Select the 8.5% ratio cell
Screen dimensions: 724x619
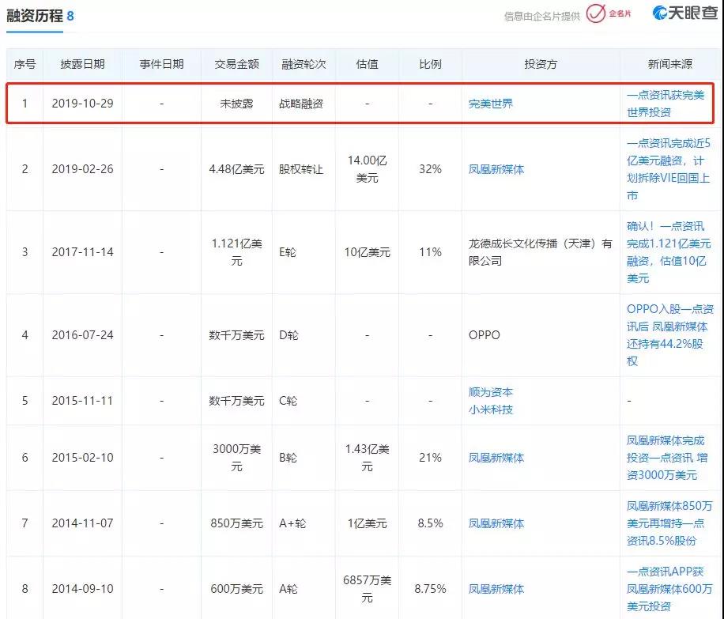click(430, 523)
